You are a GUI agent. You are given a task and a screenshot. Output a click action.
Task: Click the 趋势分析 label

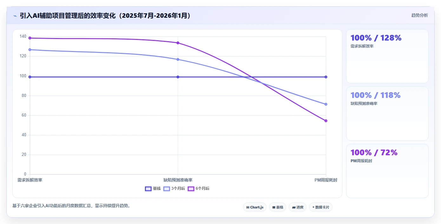(x=419, y=15)
